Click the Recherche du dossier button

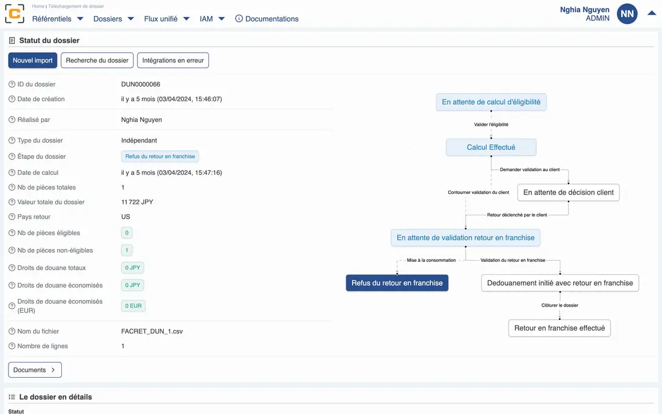pyautogui.click(x=97, y=61)
